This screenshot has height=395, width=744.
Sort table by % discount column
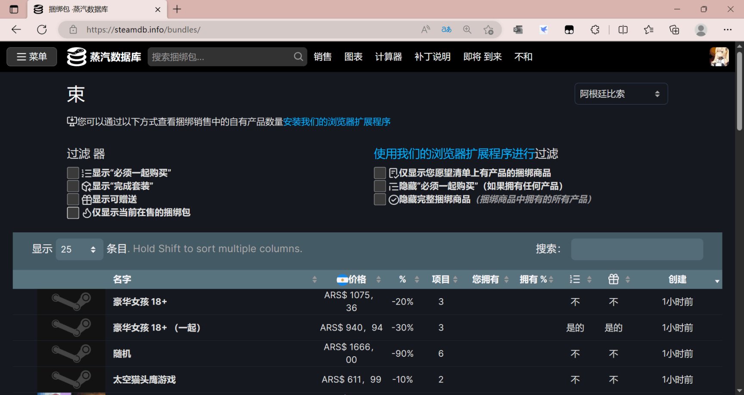point(403,279)
